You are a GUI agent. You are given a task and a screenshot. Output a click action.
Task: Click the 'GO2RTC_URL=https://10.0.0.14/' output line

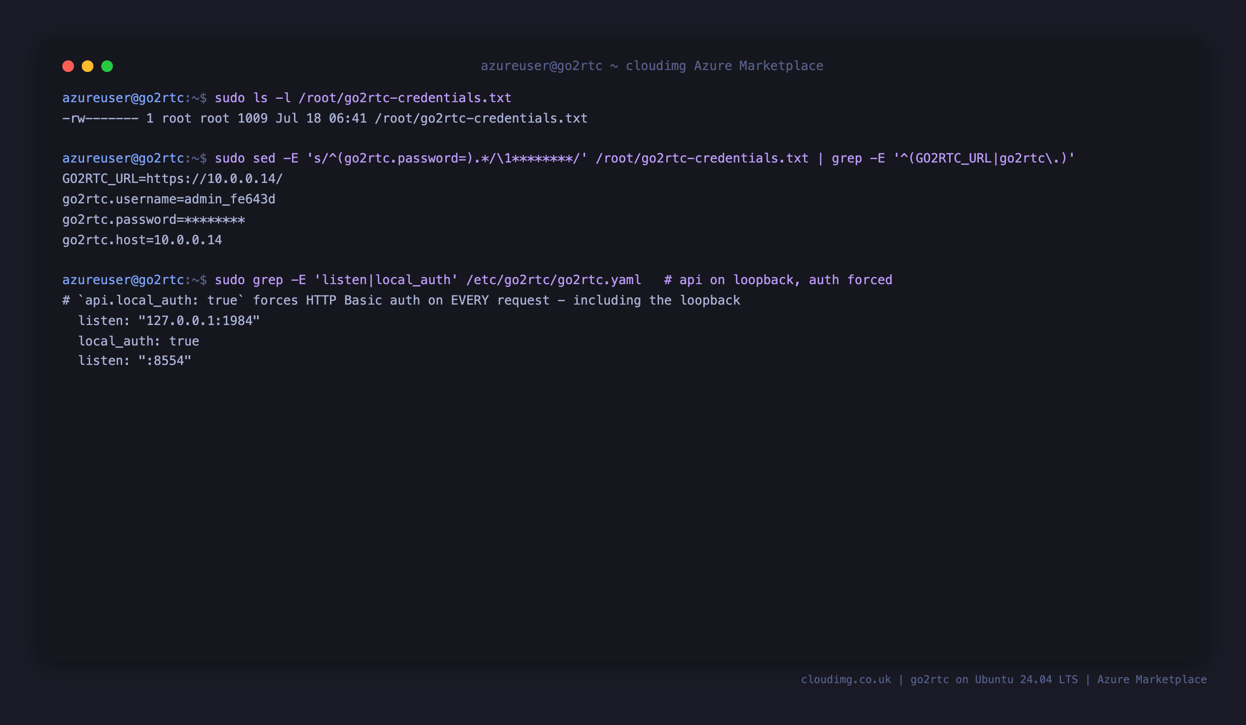[x=173, y=179]
